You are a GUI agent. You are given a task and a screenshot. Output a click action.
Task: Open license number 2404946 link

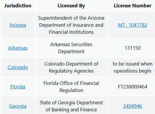(x=132, y=106)
